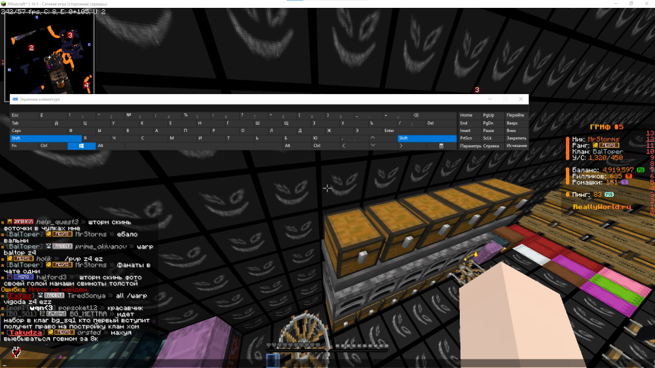
Task: Click the Я letter key
Action: tap(96, 138)
